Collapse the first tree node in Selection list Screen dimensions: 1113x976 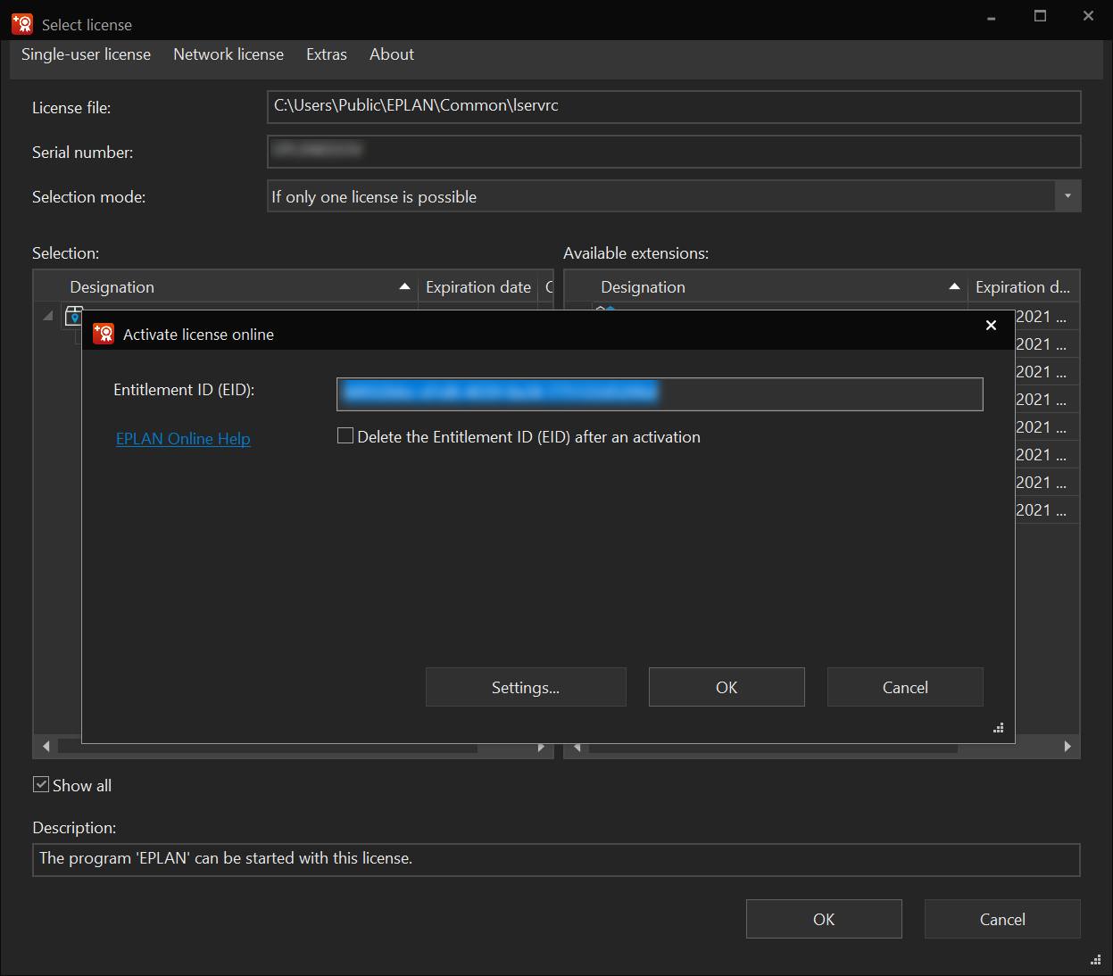point(48,316)
